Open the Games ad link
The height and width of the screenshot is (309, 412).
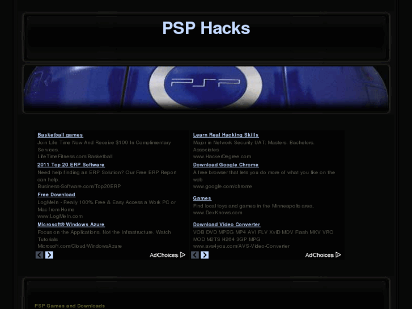(202, 198)
